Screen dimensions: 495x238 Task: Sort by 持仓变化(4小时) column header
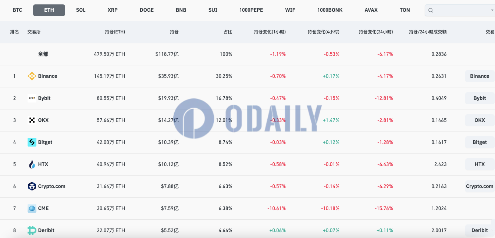coord(324,32)
